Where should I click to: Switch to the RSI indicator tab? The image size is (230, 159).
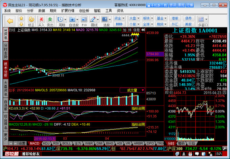[x=56, y=144]
